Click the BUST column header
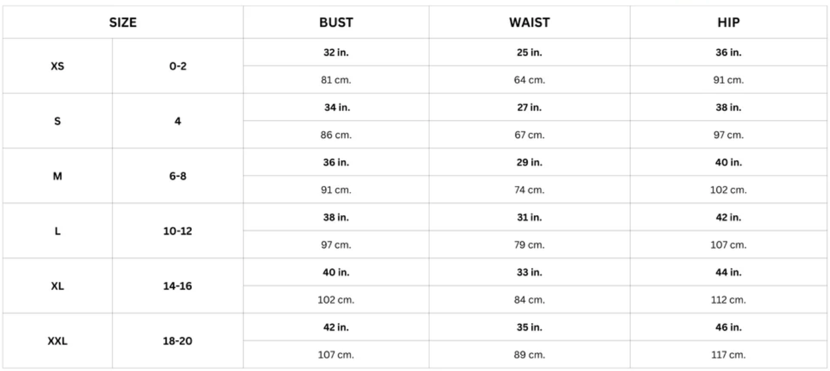 pos(336,23)
